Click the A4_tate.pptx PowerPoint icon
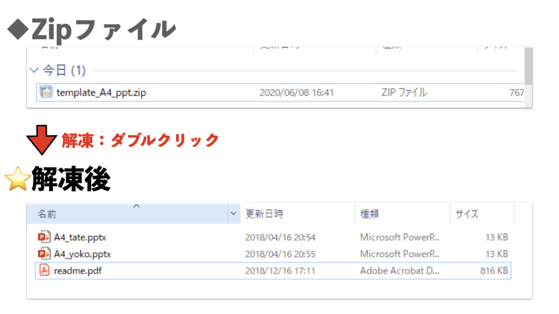Screen dimensions: 559x314 (44, 237)
